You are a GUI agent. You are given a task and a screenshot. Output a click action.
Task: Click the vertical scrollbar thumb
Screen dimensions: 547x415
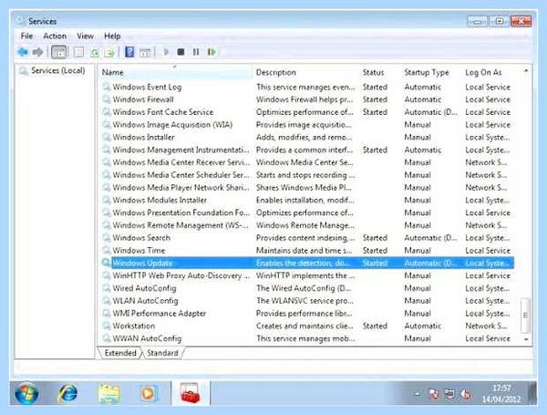(525, 316)
